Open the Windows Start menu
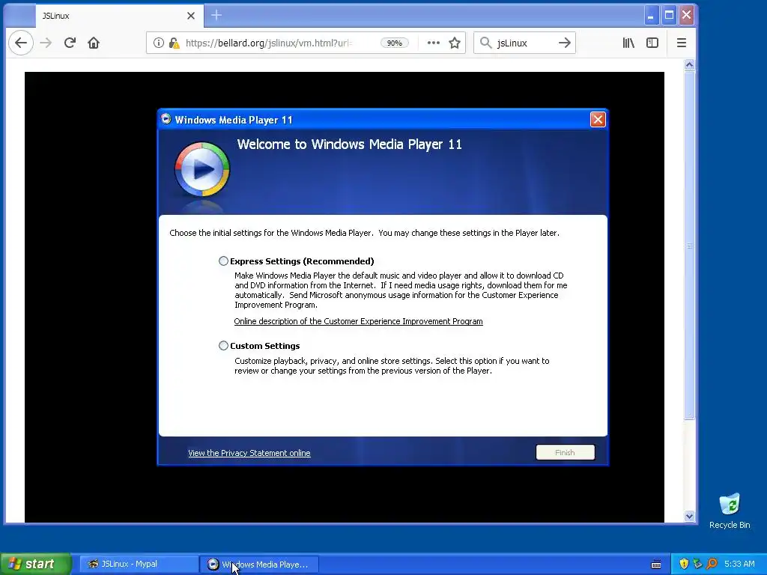The image size is (767, 575). [x=36, y=564]
